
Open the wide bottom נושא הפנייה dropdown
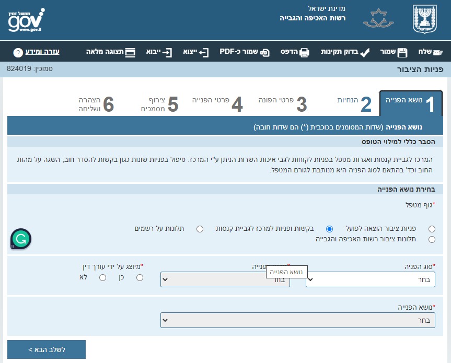(x=298, y=320)
